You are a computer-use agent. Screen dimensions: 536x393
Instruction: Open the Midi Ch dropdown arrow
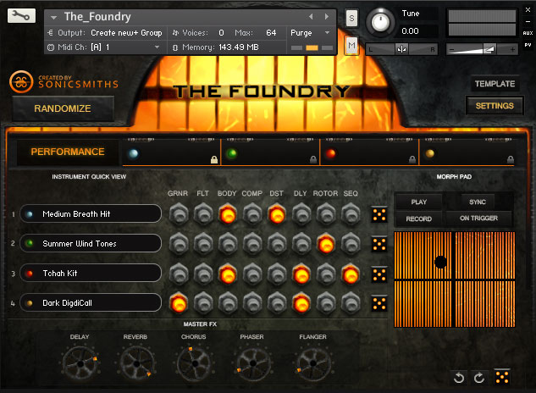pos(157,47)
